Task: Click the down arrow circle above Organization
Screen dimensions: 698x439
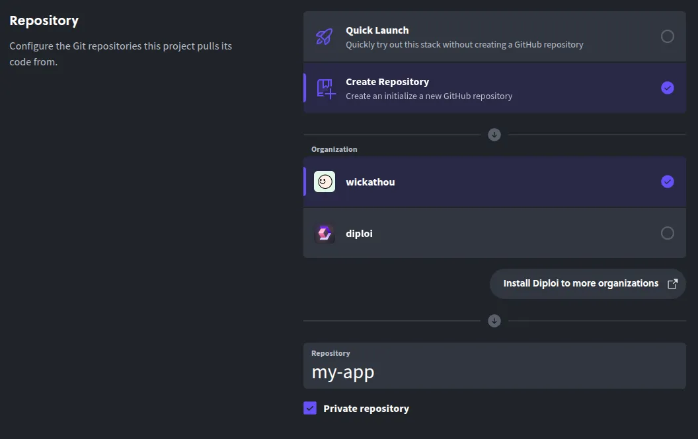Action: point(494,135)
